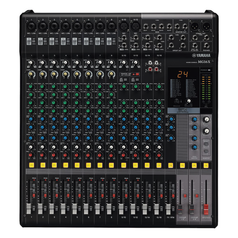Toggle the PHANTOM +48V switch
Image resolution: width=238 pixels, height=238 pixels.
pos(138,74)
